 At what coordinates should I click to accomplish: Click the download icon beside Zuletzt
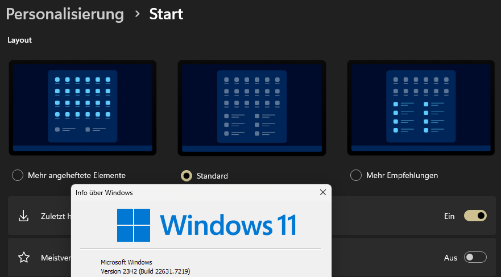[24, 216]
